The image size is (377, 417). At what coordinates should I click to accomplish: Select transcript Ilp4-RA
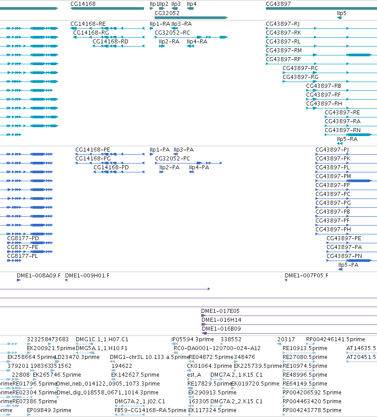click(x=190, y=46)
